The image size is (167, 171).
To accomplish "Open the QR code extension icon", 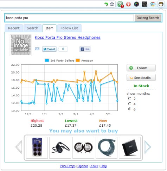I will point(144,4).
